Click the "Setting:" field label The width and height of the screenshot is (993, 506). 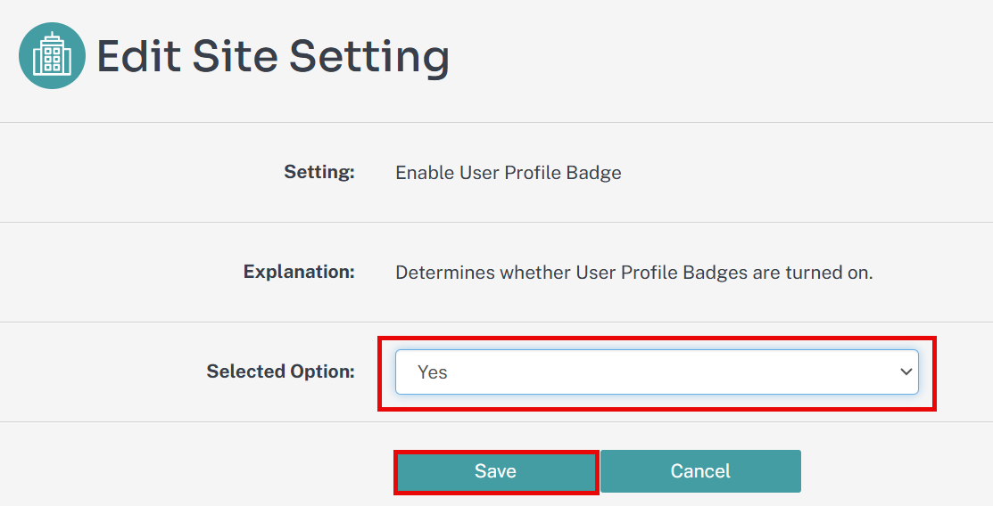[319, 172]
